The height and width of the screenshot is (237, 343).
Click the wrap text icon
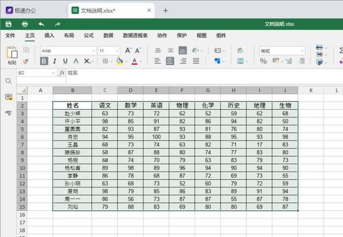[240, 50]
